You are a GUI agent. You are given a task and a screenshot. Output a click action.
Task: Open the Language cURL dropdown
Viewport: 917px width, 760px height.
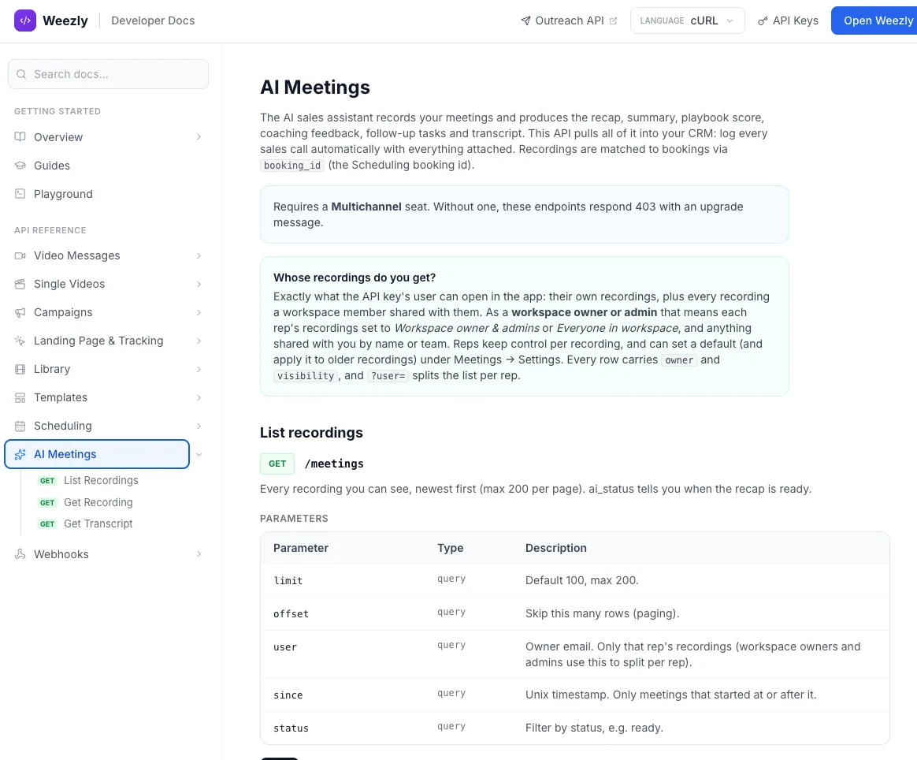pos(687,20)
